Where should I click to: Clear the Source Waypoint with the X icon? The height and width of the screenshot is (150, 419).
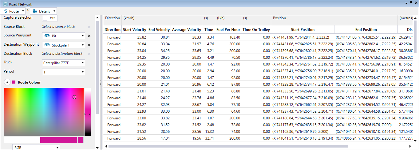89,36
